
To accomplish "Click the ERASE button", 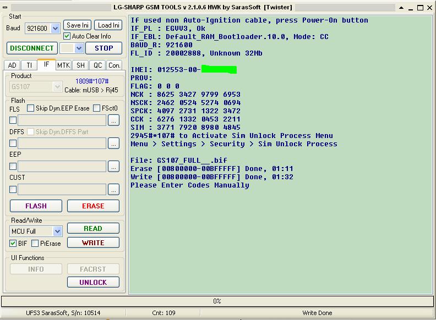I will tap(93, 206).
